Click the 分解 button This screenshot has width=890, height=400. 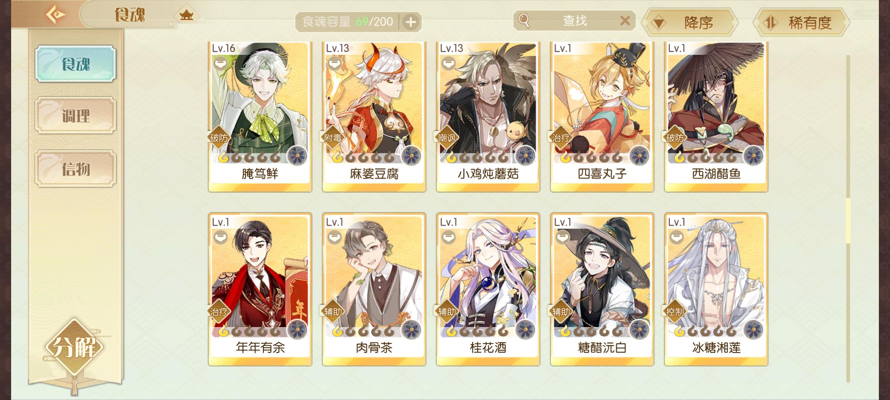point(74,347)
